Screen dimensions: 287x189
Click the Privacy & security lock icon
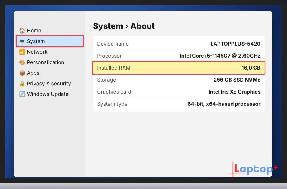coord(22,84)
